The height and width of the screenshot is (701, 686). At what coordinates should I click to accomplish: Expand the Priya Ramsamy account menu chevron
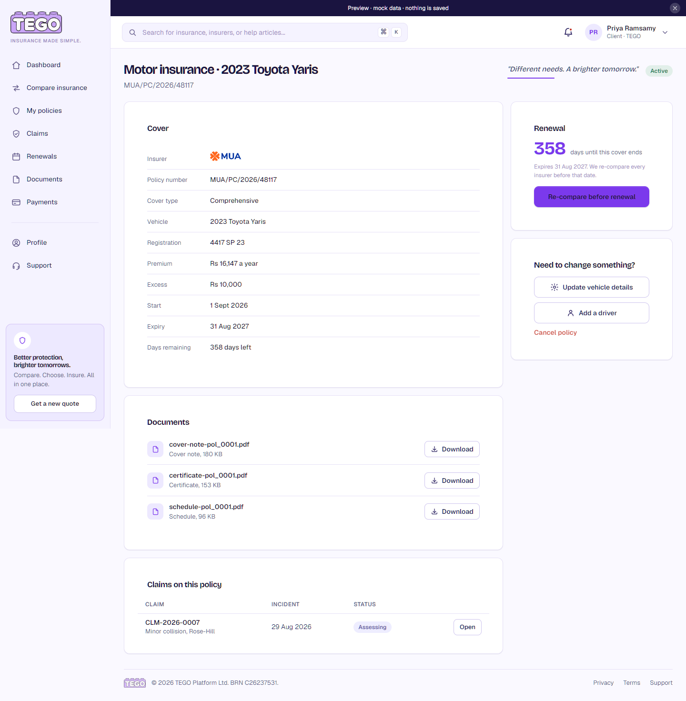click(665, 32)
